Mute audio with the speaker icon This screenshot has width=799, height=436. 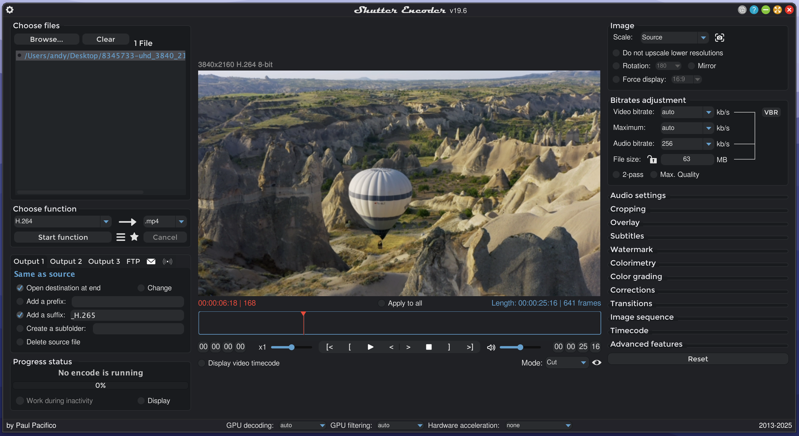coord(491,347)
